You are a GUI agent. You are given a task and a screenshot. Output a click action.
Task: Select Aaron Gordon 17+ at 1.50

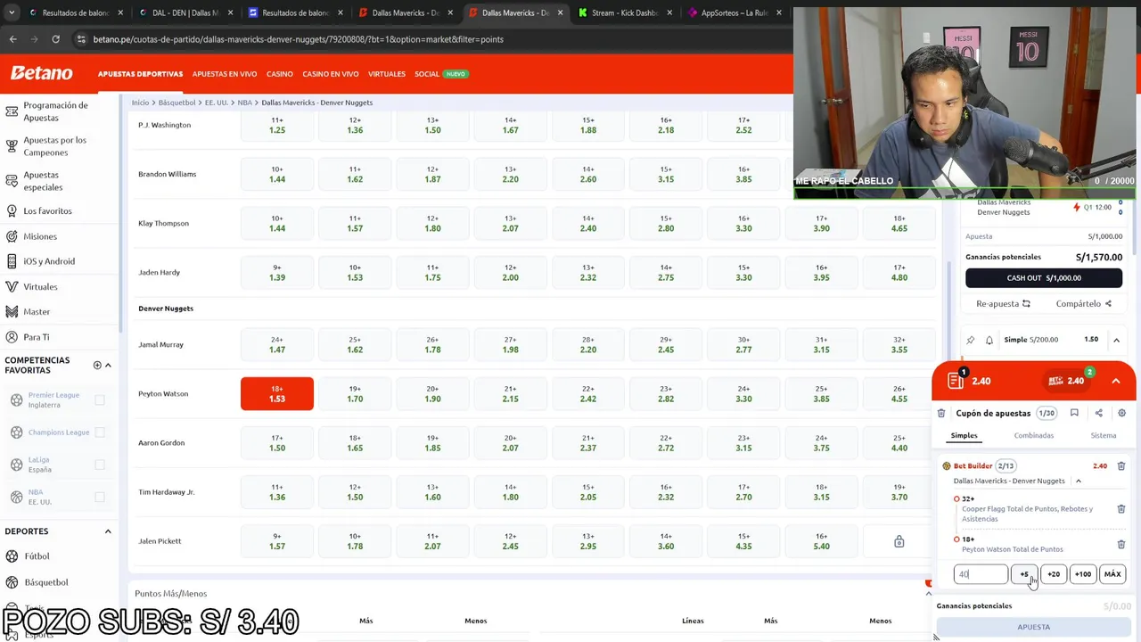point(277,443)
